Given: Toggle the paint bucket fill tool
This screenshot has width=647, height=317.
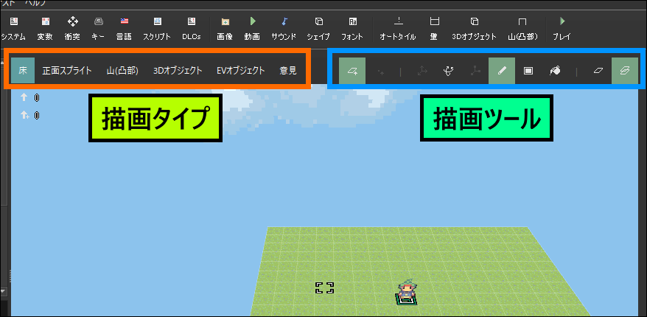Looking at the screenshot, I should pyautogui.click(x=555, y=71).
